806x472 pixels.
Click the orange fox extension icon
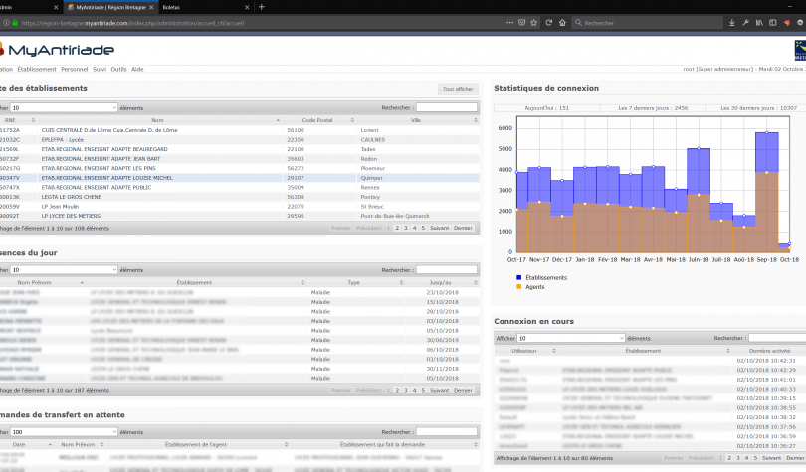(x=786, y=23)
